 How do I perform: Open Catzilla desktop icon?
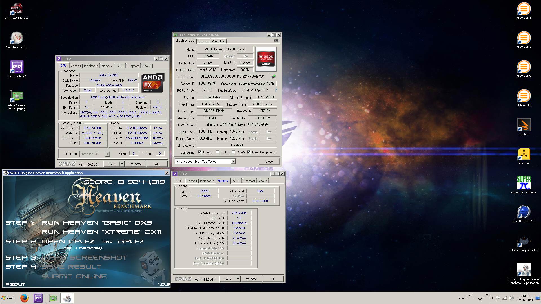pos(524,156)
